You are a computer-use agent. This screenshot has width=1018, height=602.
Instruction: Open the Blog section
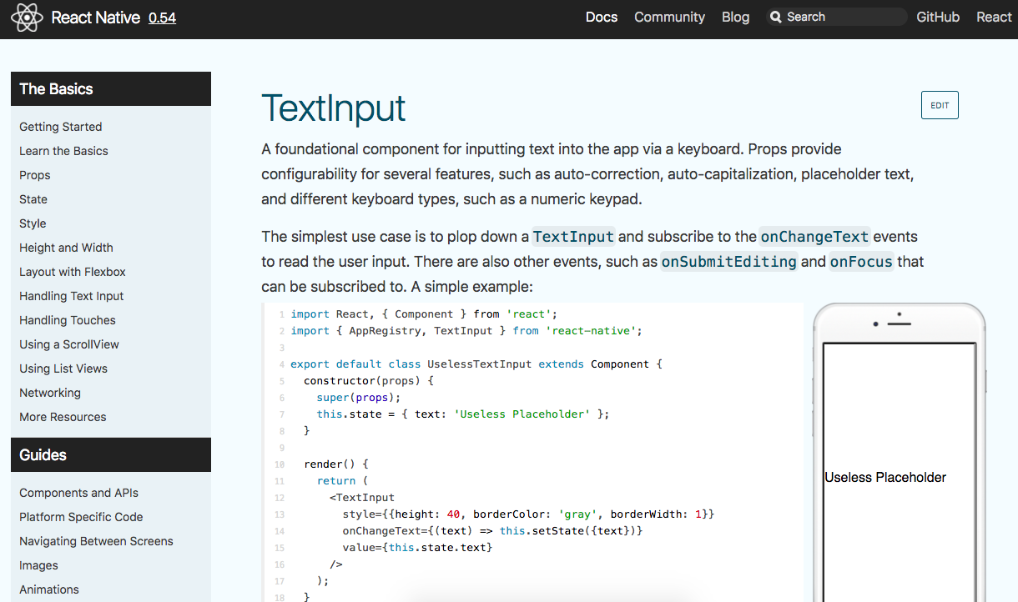735,17
